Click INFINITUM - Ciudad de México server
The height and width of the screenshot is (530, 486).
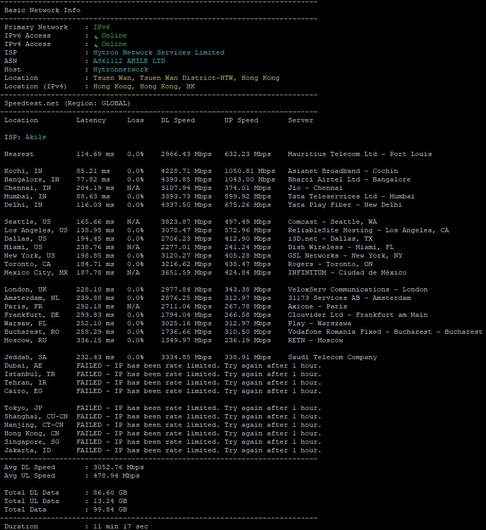pos(347,272)
